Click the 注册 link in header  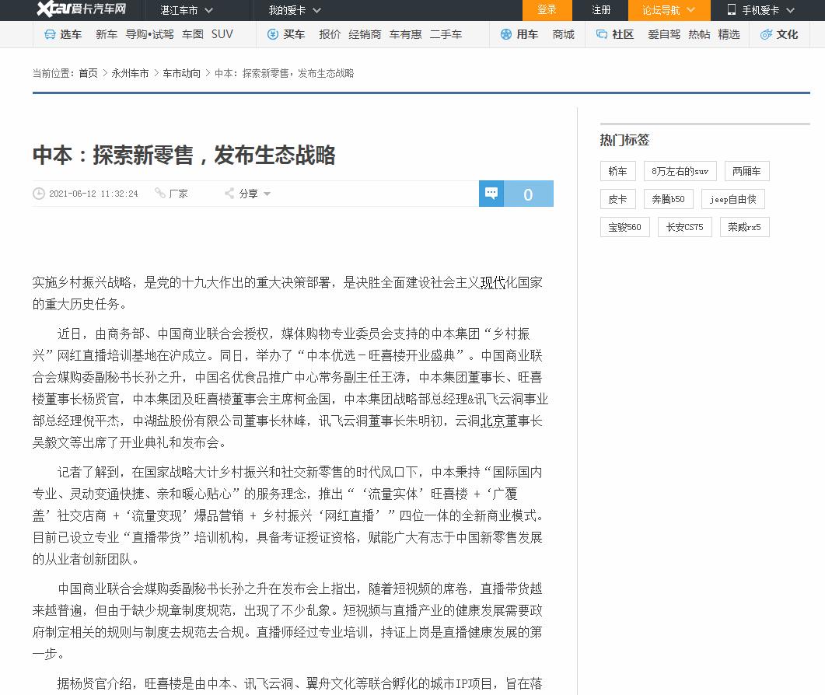click(601, 10)
